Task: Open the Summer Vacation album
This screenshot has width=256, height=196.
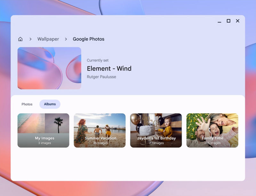Action: [100, 130]
